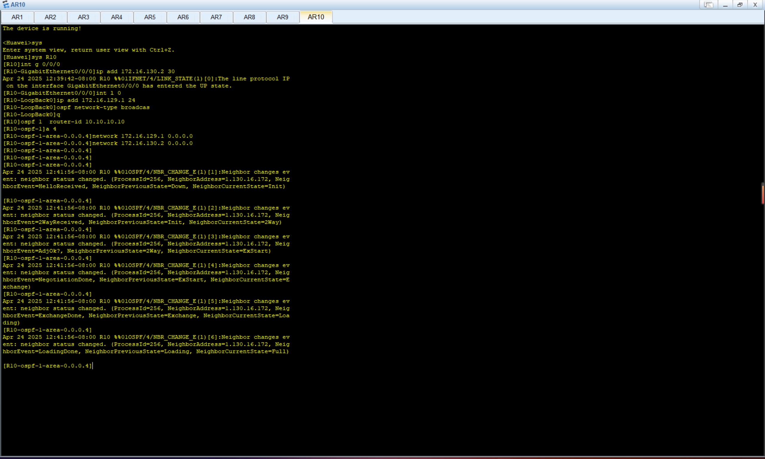The image size is (765, 459).
Task: Select the AR3 tab
Action: point(83,17)
